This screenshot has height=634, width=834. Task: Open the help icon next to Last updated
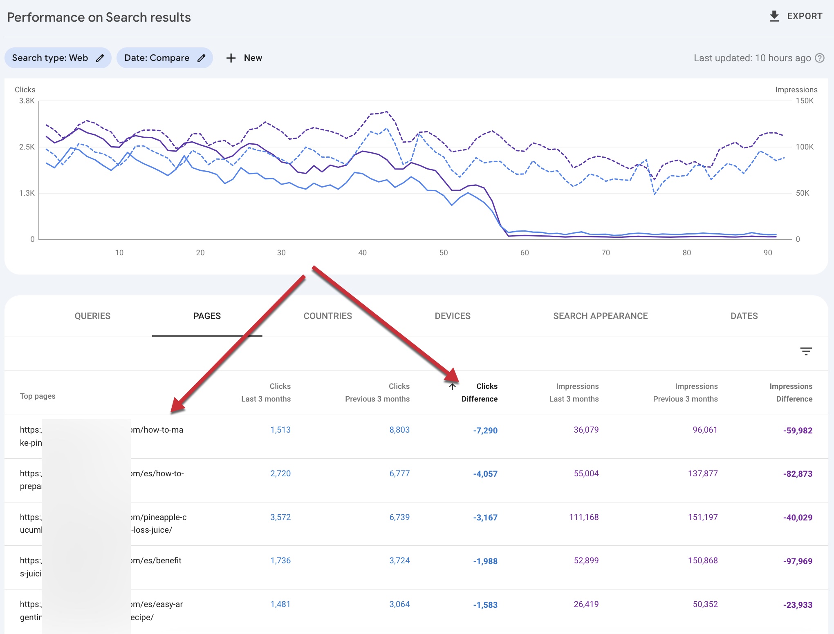pos(820,58)
